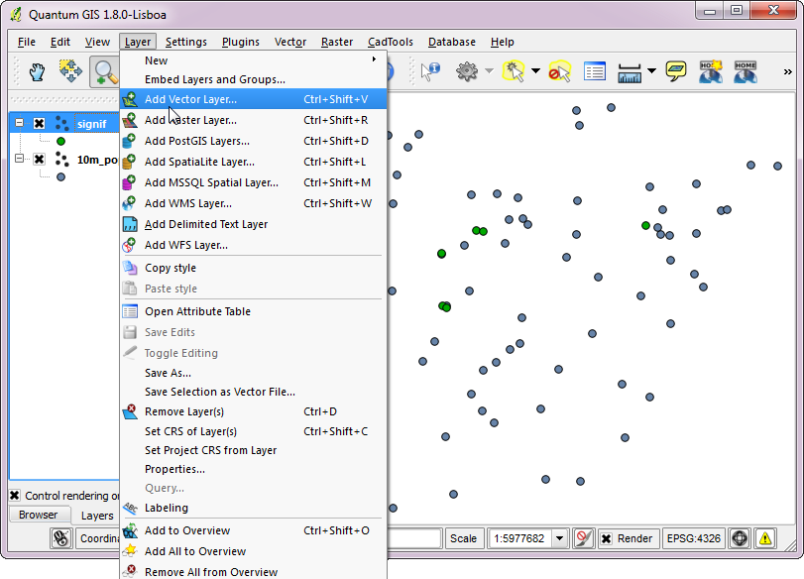
Task: Open the Scale dropdown arrow
Action: click(560, 538)
